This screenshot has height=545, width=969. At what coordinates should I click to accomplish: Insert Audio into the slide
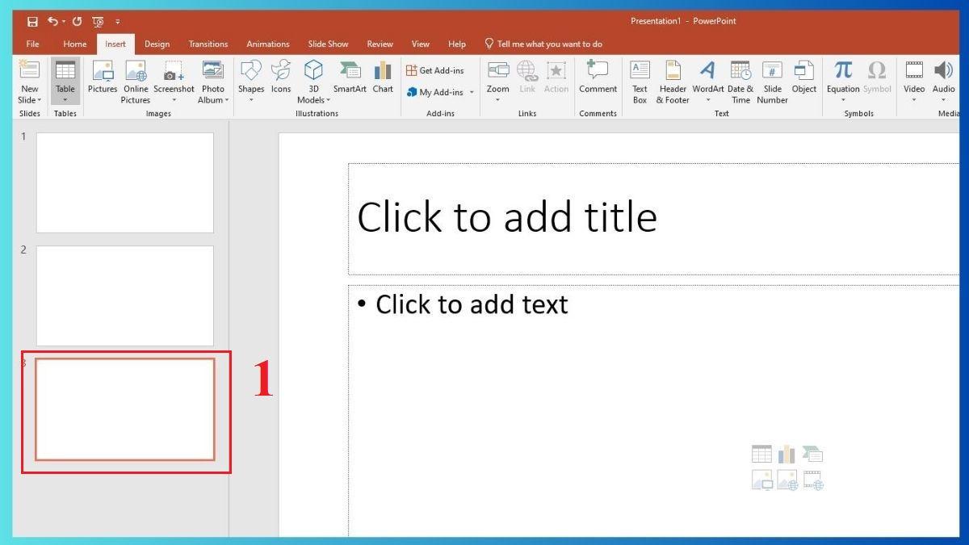[943, 77]
